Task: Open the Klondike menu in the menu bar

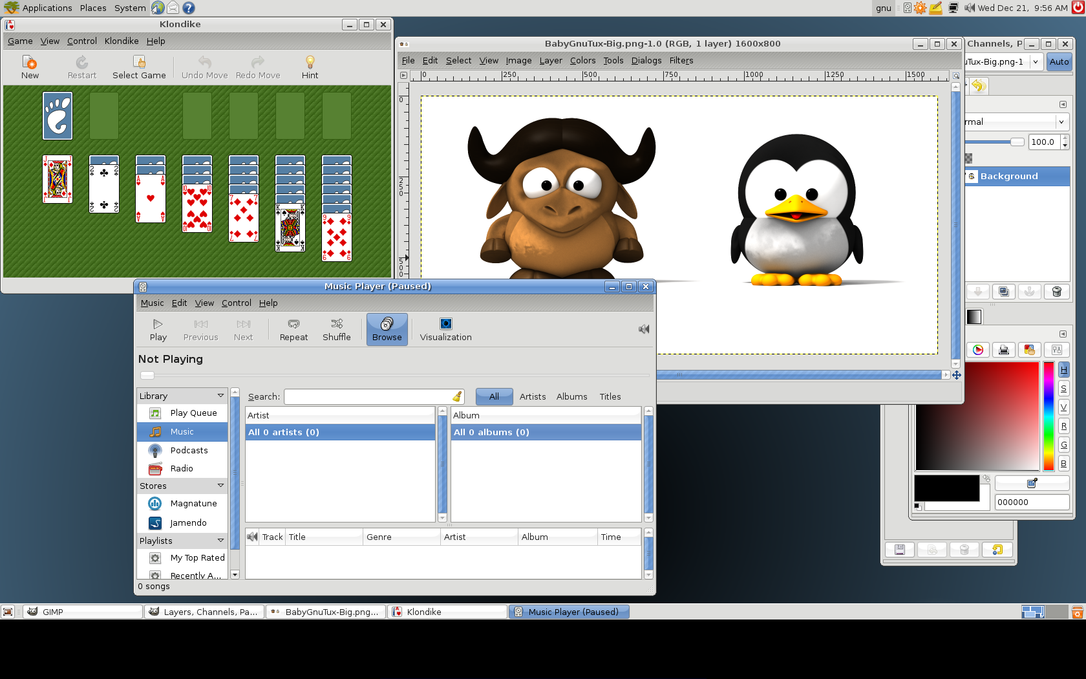Action: pos(122,41)
